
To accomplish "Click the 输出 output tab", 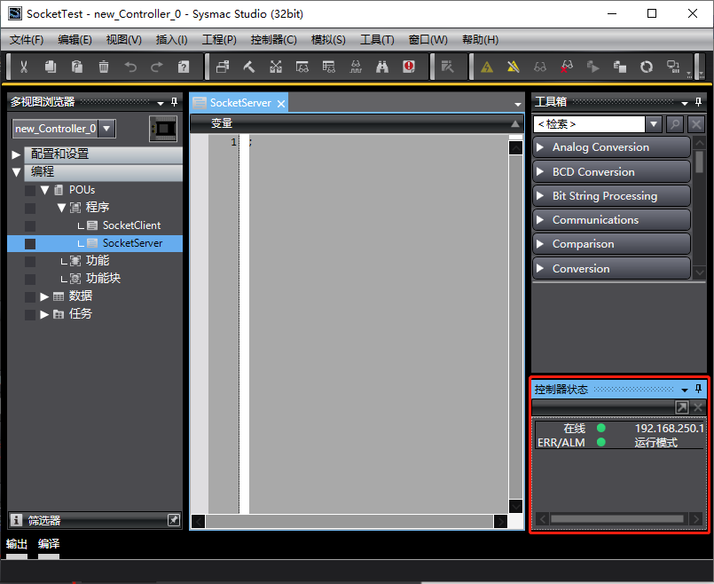I will click(16, 544).
